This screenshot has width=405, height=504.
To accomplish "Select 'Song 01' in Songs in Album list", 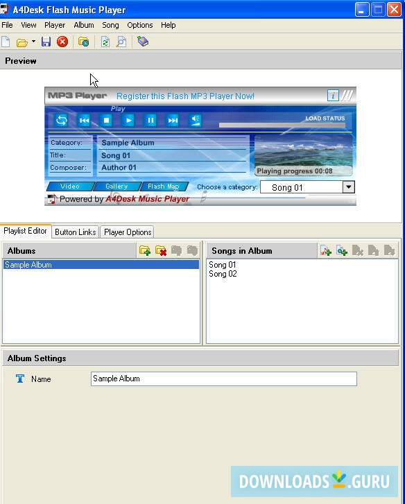I will click(223, 265).
